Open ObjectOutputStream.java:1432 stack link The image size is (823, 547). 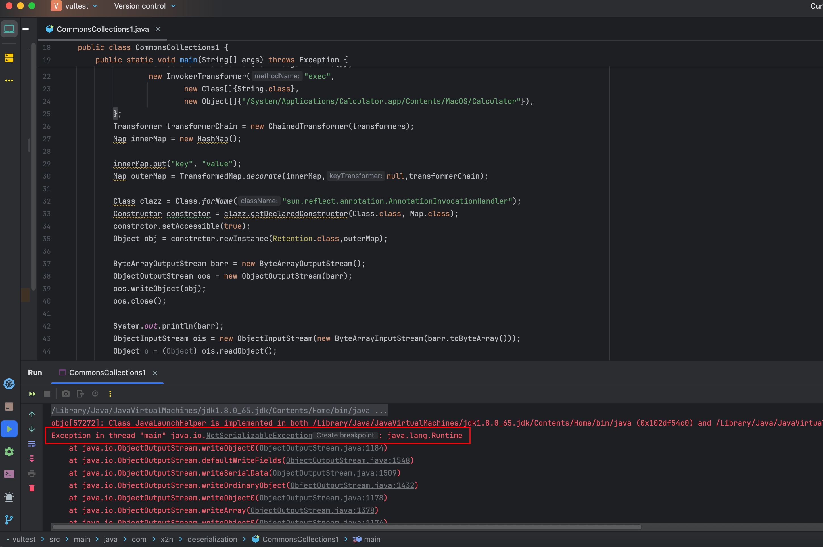tap(352, 486)
